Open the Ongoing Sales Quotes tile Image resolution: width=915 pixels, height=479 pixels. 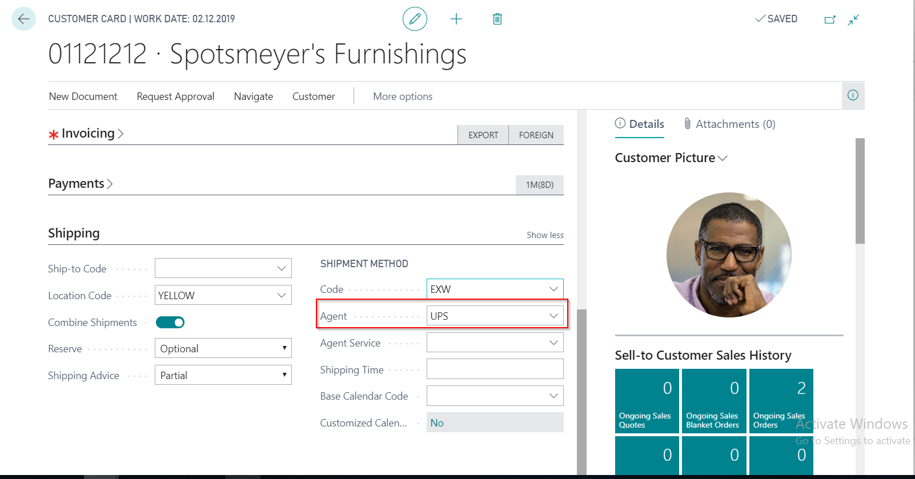point(647,401)
